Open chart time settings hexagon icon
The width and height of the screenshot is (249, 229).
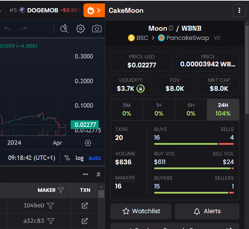click(88, 143)
